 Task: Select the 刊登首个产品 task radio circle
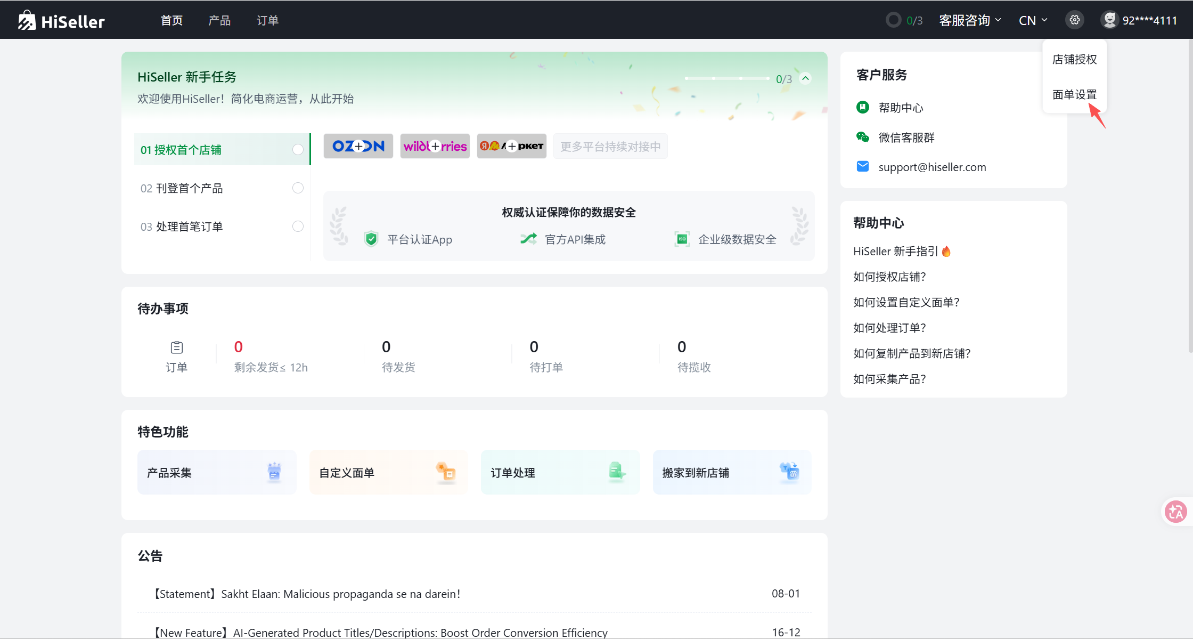coord(298,188)
